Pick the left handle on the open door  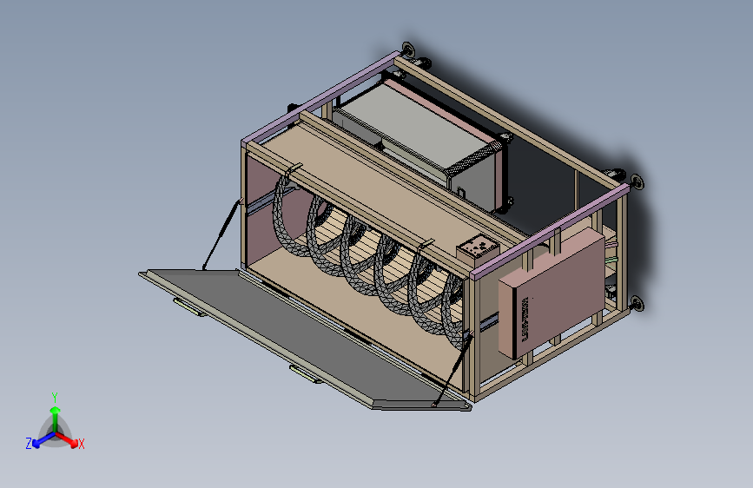point(188,307)
